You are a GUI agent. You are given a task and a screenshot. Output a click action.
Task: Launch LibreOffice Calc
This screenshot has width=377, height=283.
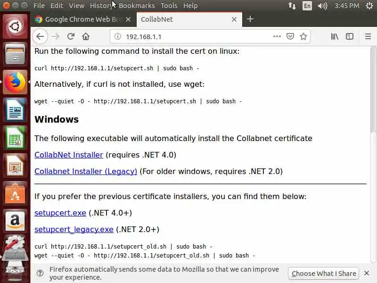pos(15,138)
